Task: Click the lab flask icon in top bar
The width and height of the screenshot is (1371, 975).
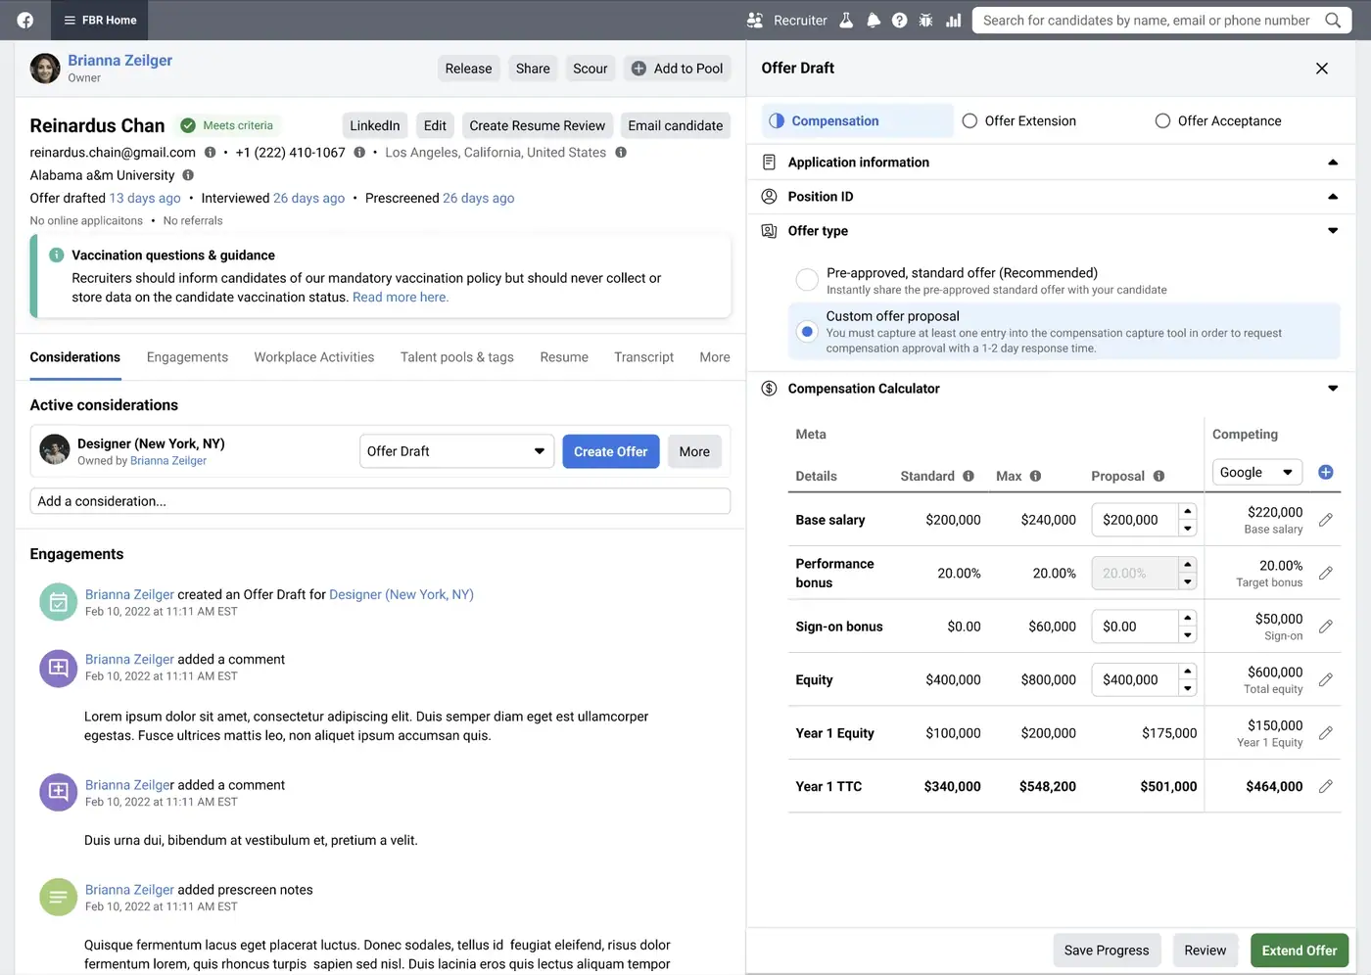Action: pyautogui.click(x=846, y=20)
